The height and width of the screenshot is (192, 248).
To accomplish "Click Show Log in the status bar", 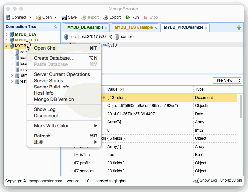I will tap(208, 180).
